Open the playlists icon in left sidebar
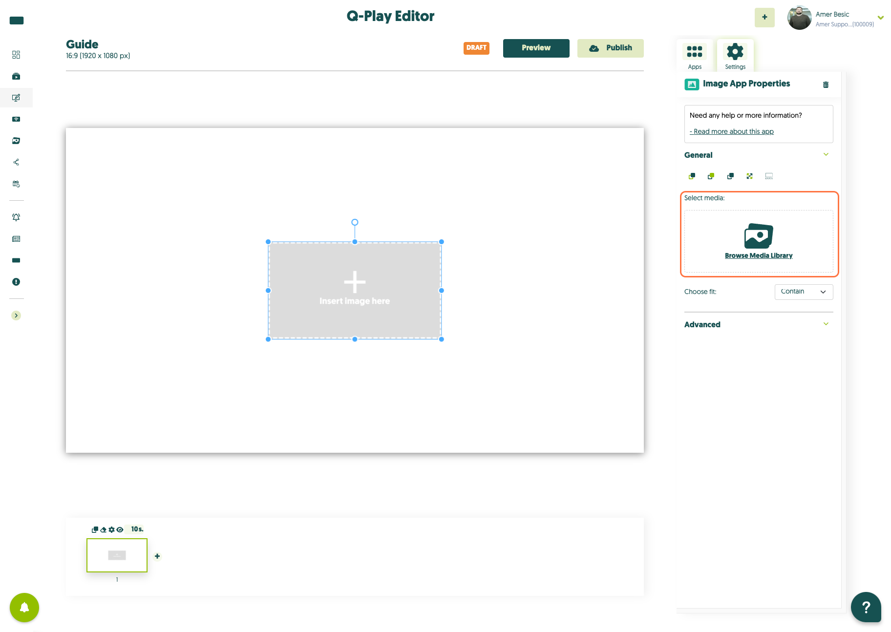This screenshot has height=632, width=891. pos(16,76)
